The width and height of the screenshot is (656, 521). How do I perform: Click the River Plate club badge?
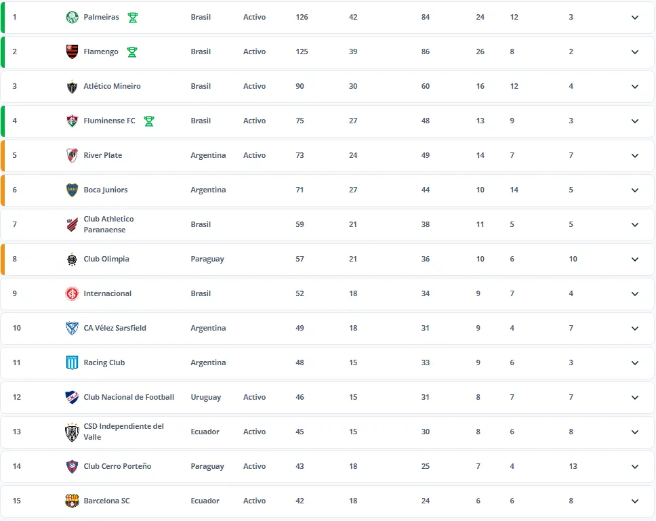click(x=70, y=155)
